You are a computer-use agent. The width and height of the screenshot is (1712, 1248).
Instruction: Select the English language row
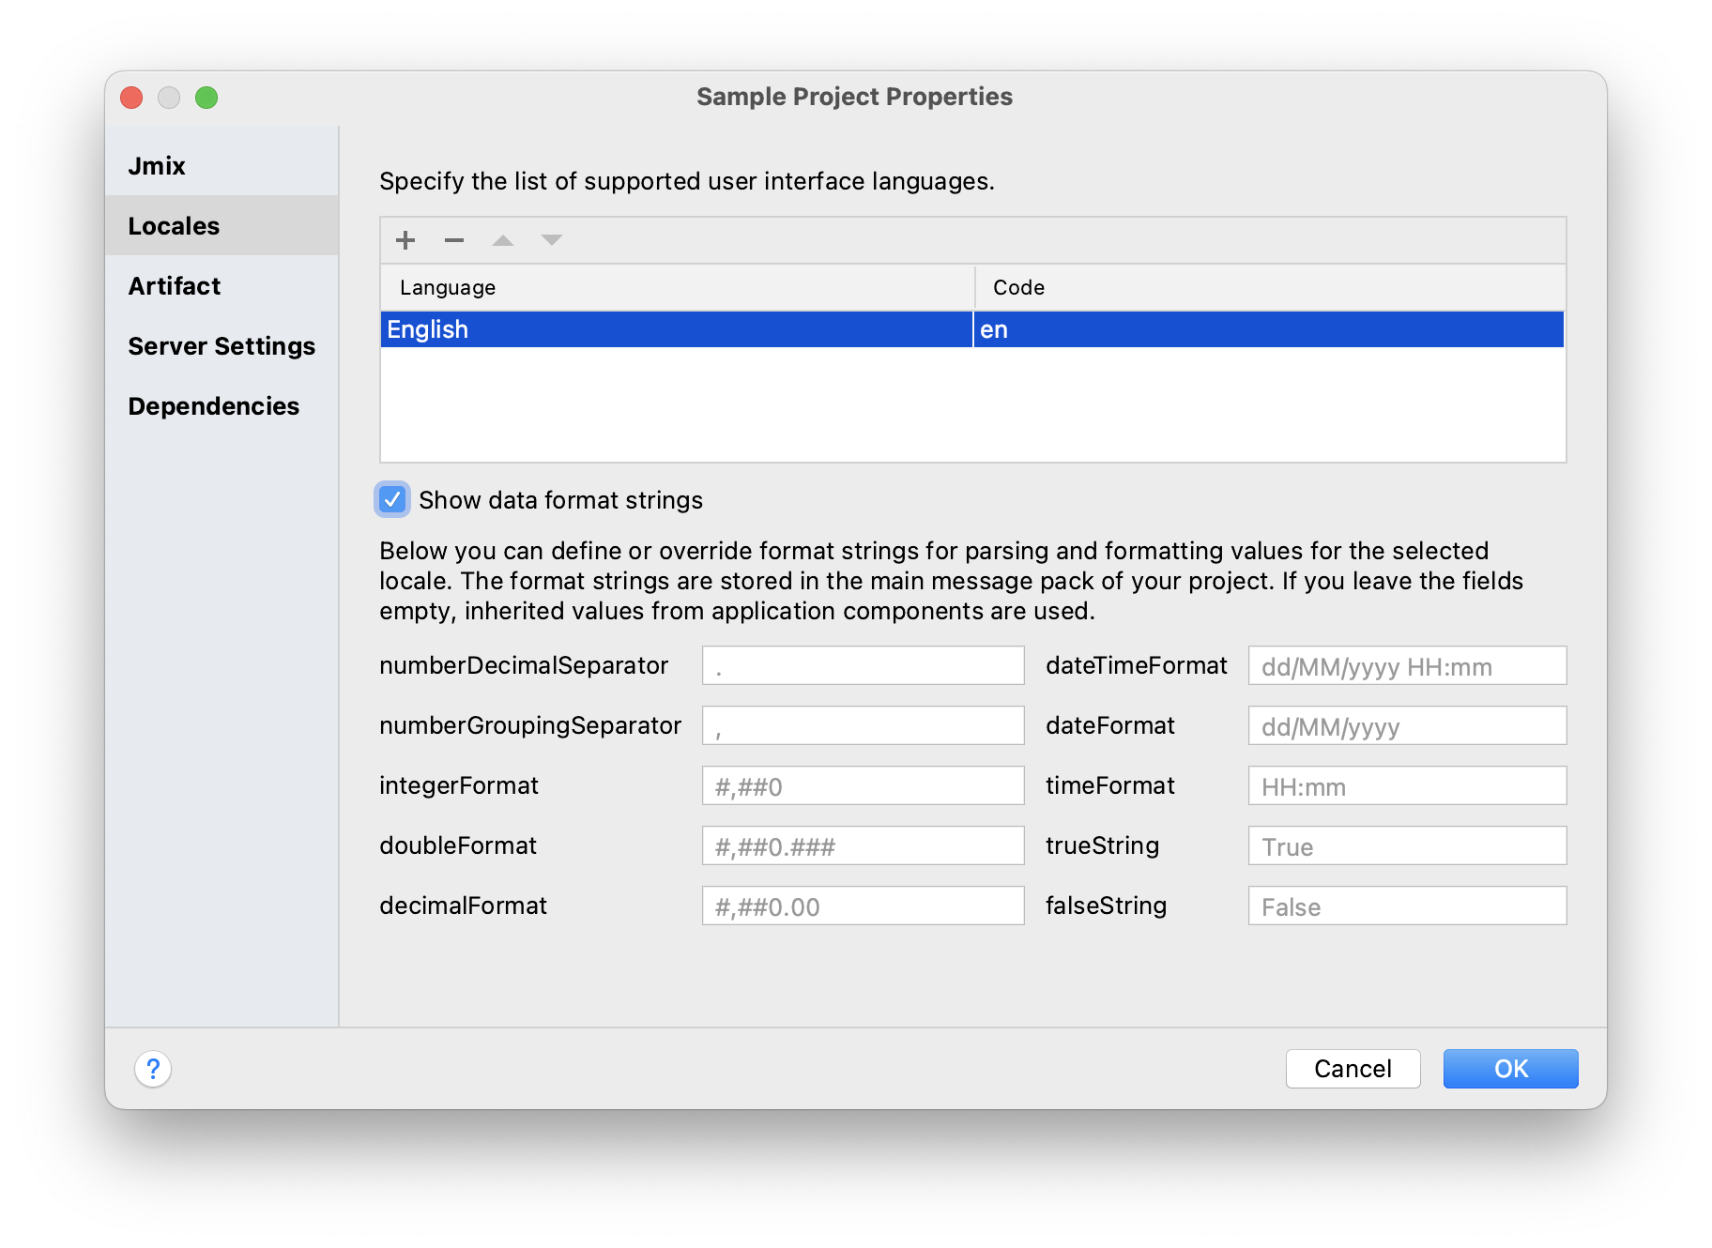coord(972,329)
